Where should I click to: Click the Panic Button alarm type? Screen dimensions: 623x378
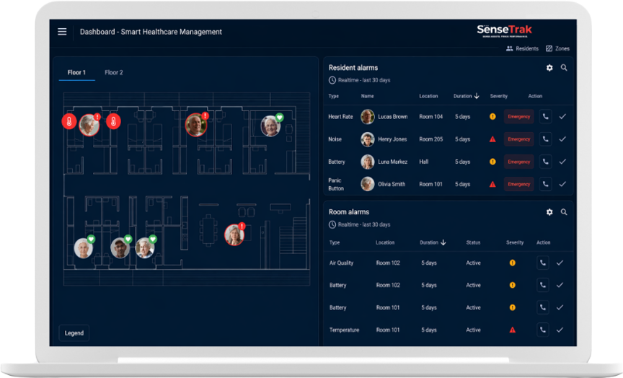coord(336,185)
